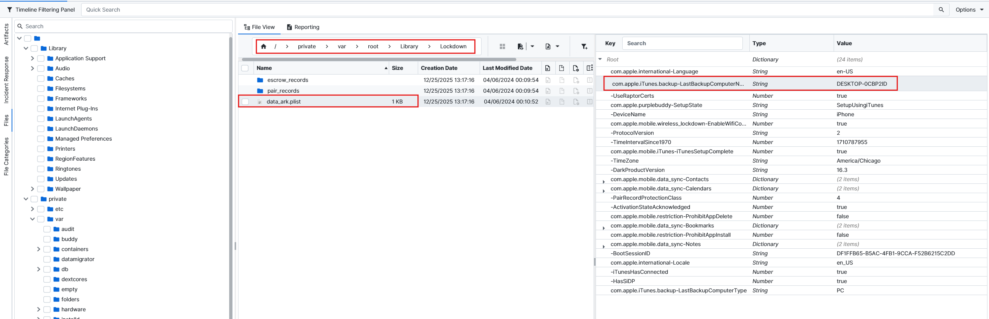
Task: Check the Caches folder checkbox
Action: (x=41, y=78)
